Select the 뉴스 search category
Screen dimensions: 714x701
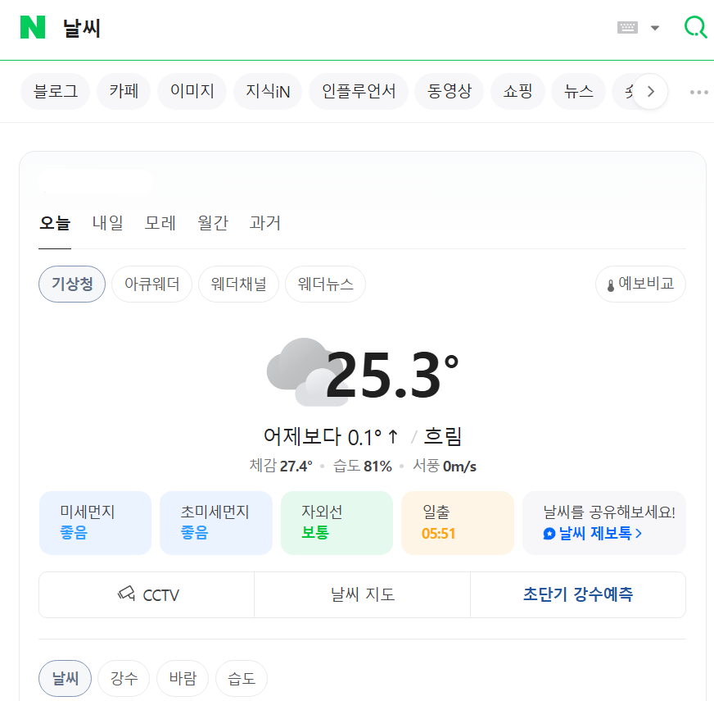pyautogui.click(x=578, y=91)
